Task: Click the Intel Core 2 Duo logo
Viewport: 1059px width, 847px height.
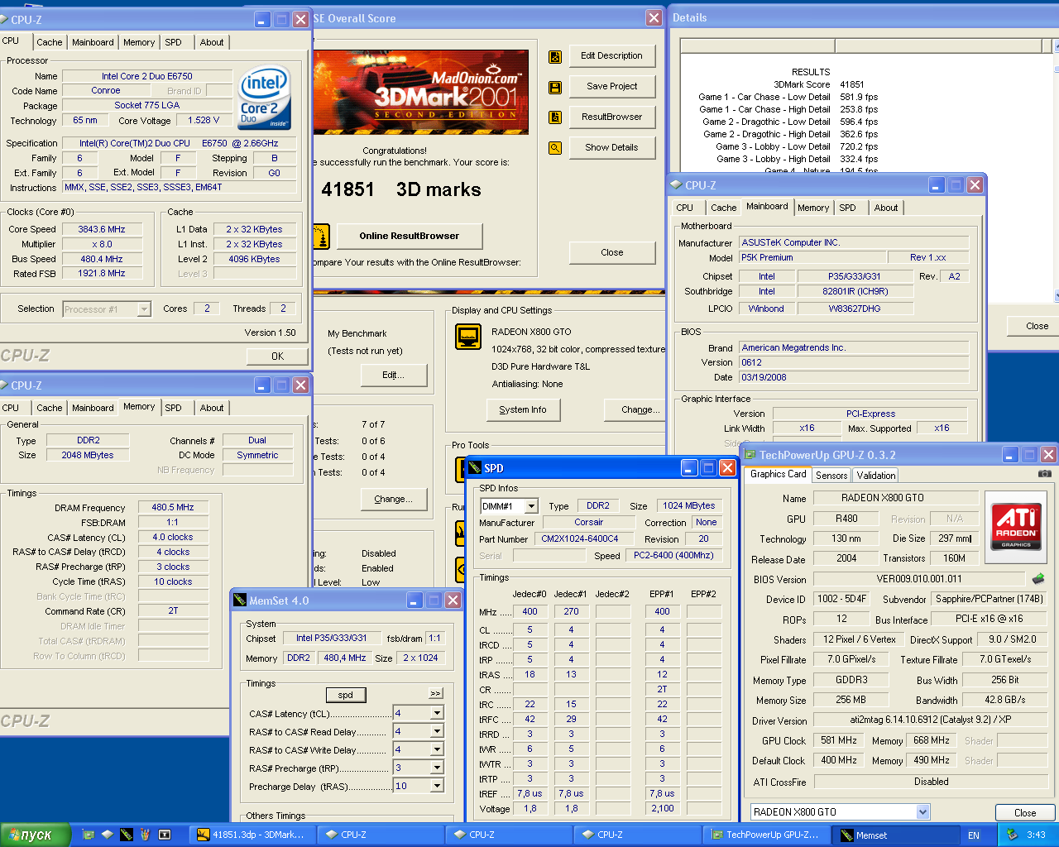Action: pyautogui.click(x=265, y=97)
